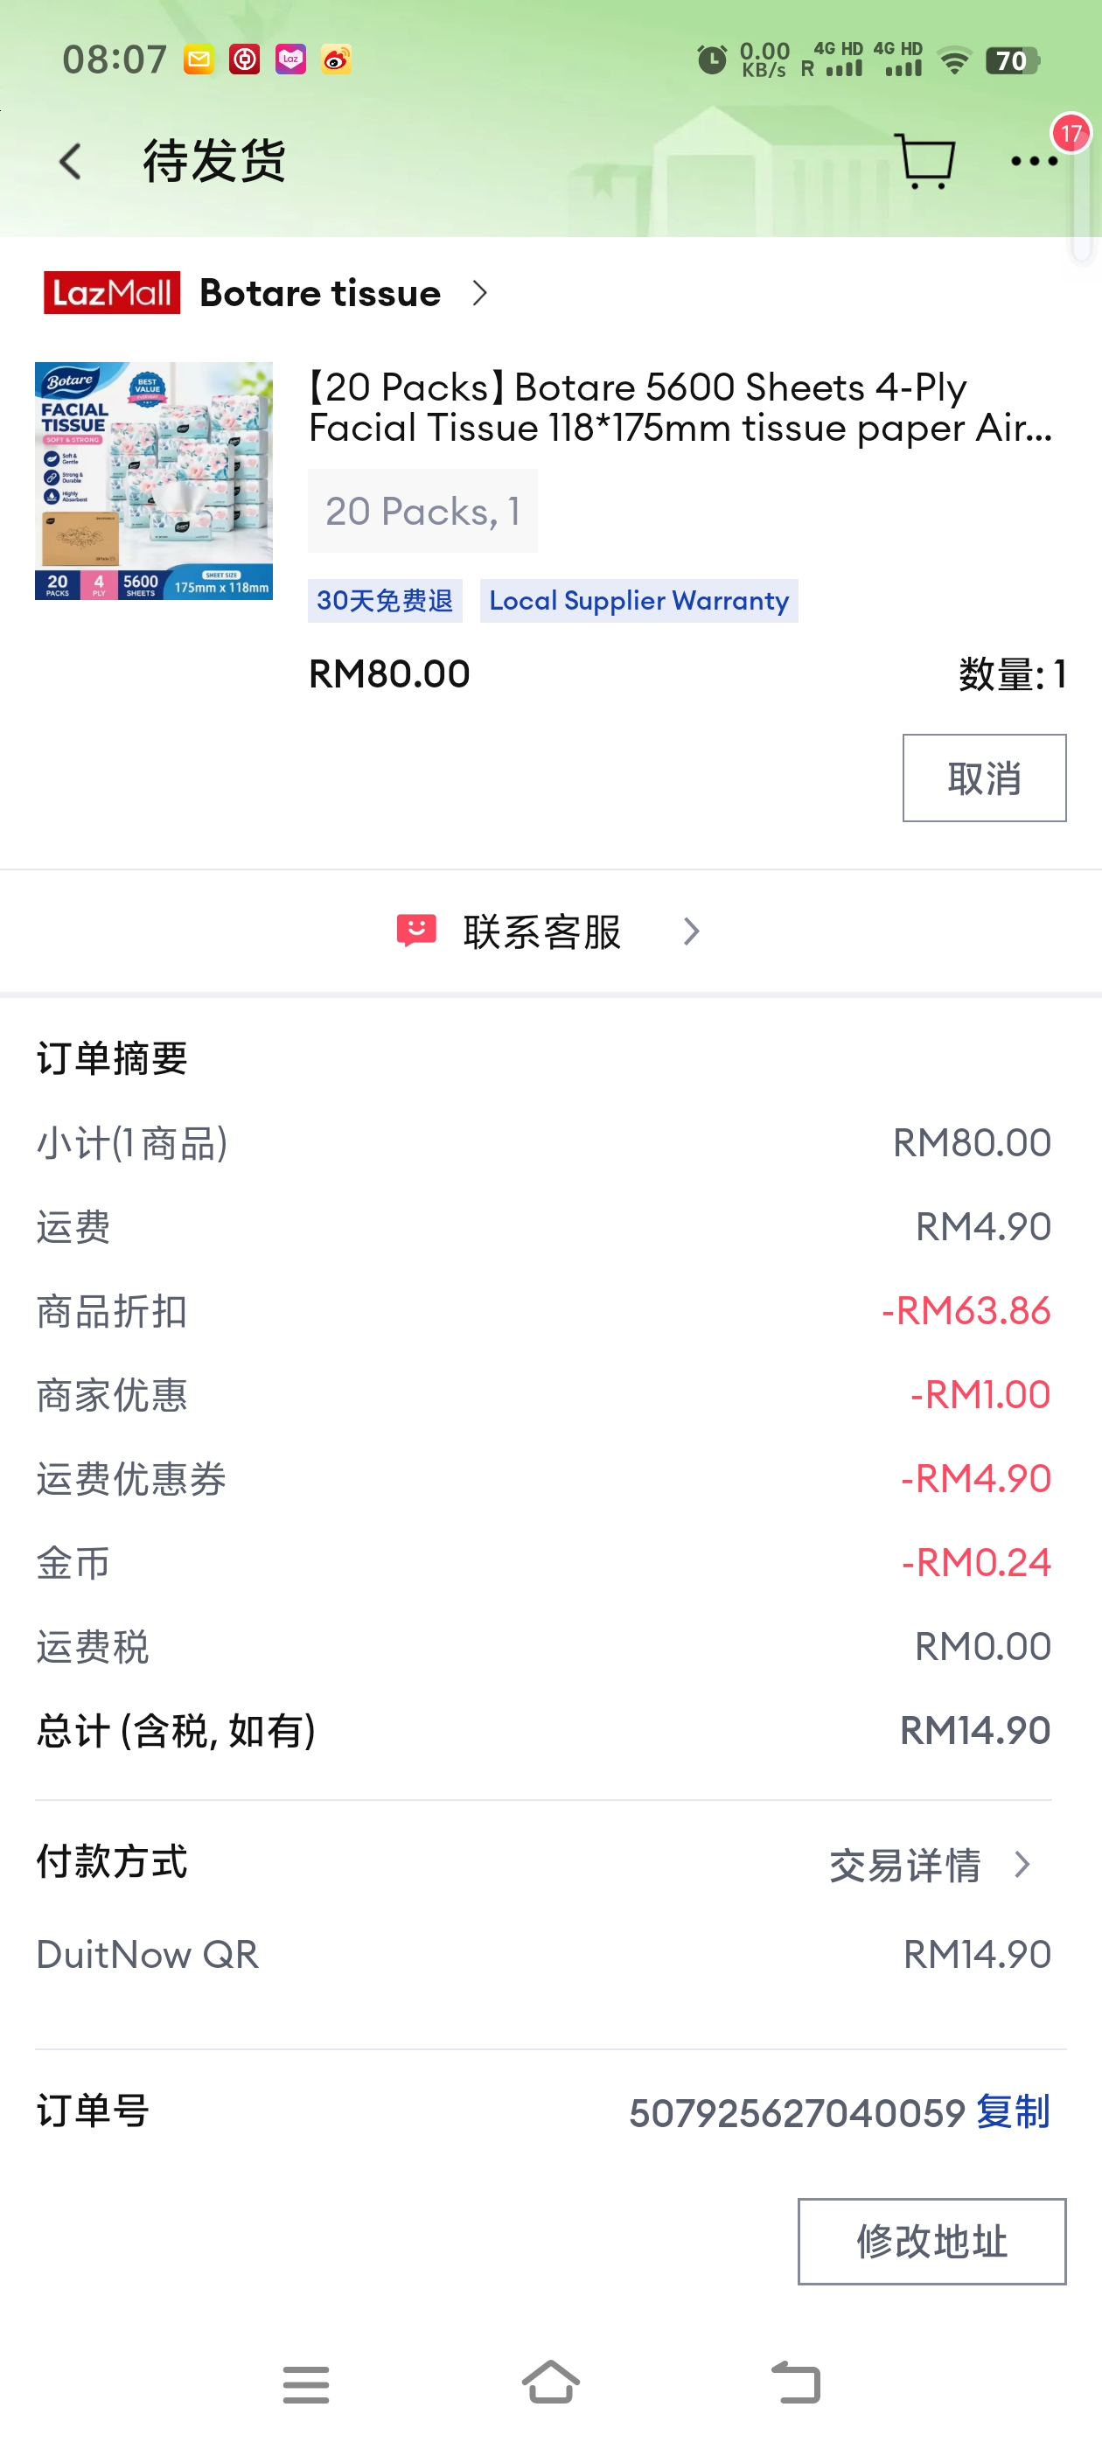Image resolution: width=1102 pixels, height=2449 pixels.
Task: Click the 修改地址 button
Action: pyautogui.click(x=931, y=2241)
